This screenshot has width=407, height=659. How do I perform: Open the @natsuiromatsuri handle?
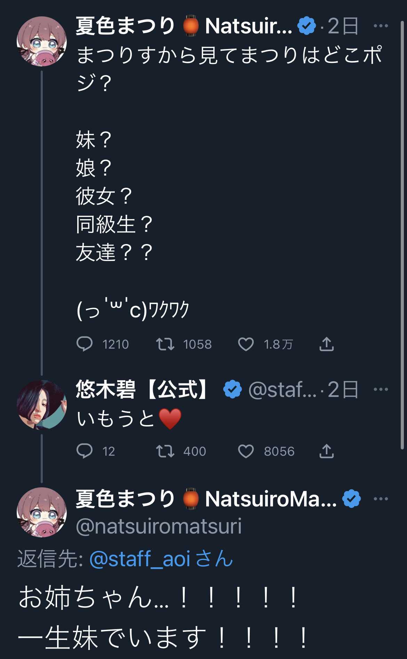pyautogui.click(x=159, y=526)
